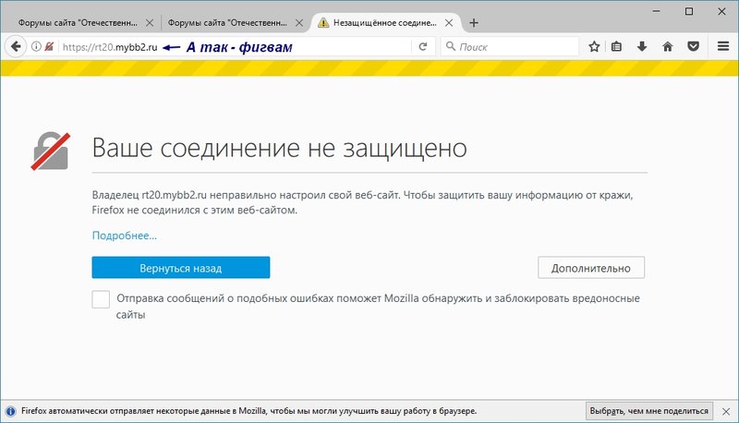The height and width of the screenshot is (423, 739).
Task: Switch to the second "Форумы сайта" tab
Action: click(x=235, y=22)
